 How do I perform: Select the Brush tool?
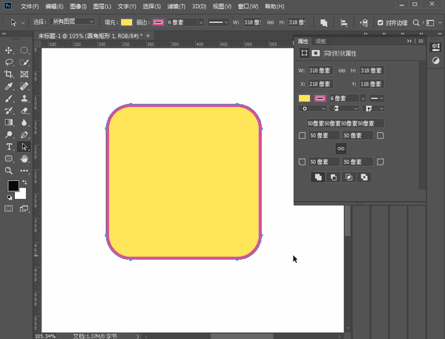tap(8, 99)
